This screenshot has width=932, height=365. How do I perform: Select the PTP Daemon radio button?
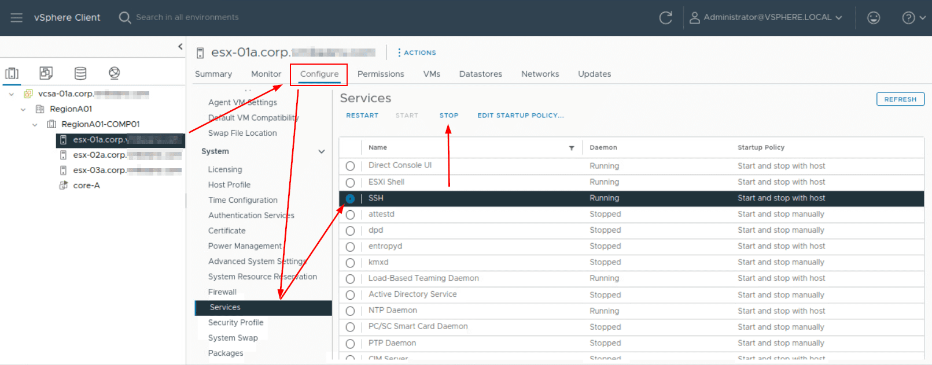click(350, 344)
